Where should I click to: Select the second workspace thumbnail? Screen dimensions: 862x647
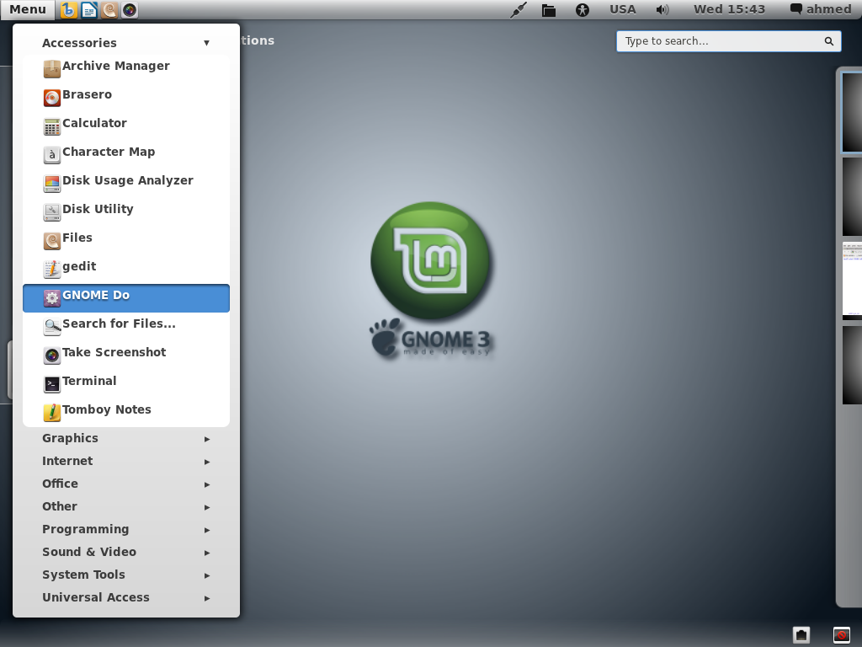852,196
